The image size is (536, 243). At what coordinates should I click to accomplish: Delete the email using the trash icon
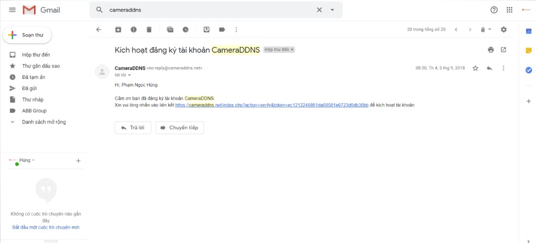149,30
